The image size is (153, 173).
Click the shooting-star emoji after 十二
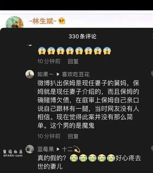(x=77, y=149)
